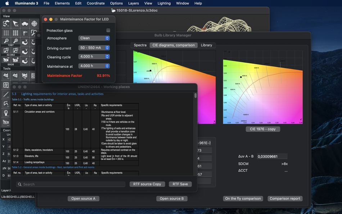This screenshot has width=342, height=214.
Task: Click the RTF Save button
Action: [x=180, y=184]
